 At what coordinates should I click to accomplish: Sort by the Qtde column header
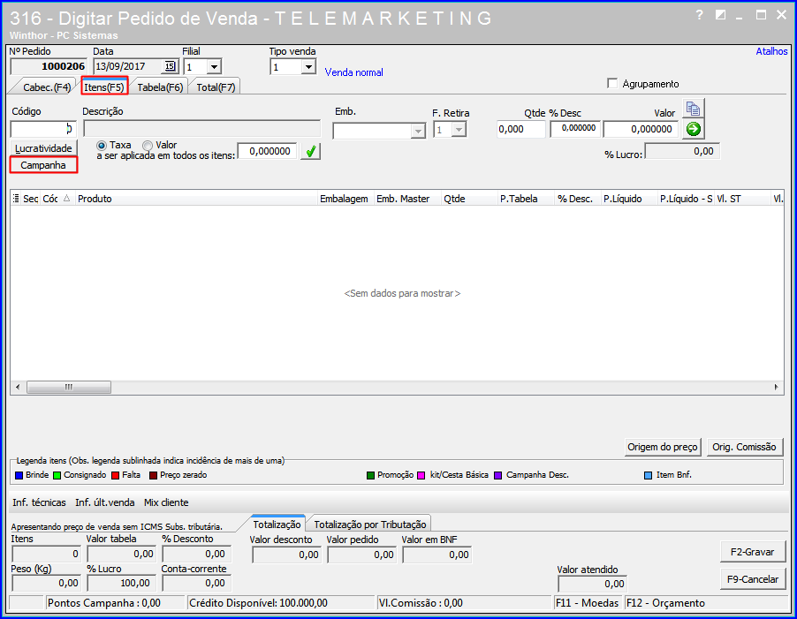pos(469,199)
